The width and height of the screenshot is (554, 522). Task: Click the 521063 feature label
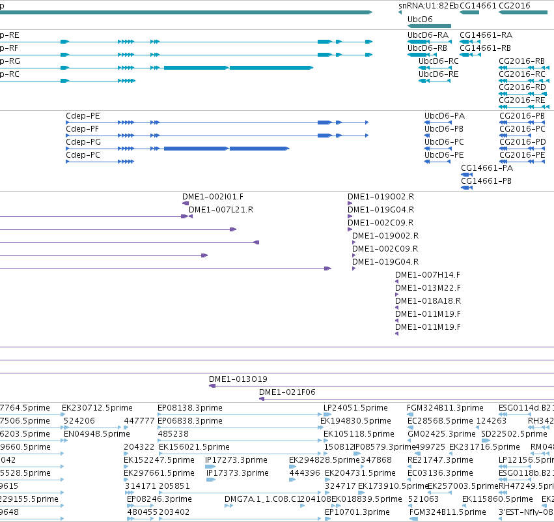click(423, 499)
